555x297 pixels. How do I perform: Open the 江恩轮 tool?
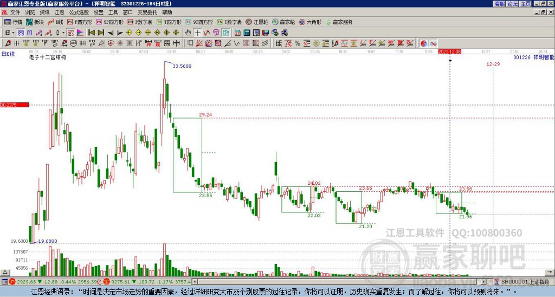257,22
